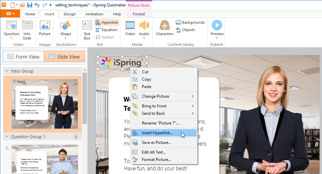This screenshot has height=174, width=322.
Task: Insert a Text Box
Action: [x=87, y=30]
